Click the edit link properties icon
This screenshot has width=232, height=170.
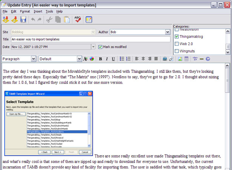pyautogui.click(x=171, y=59)
